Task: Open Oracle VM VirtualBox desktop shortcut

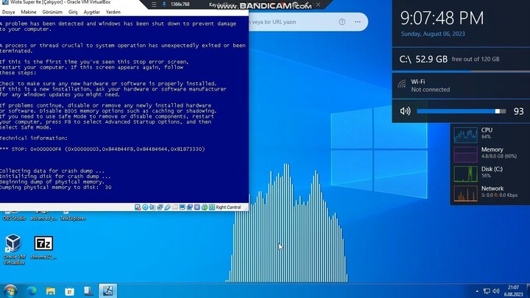Action: pyautogui.click(x=13, y=249)
